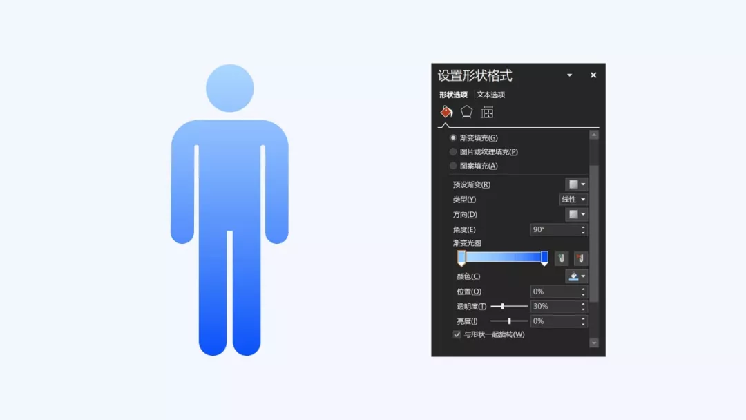
Task: Select the blue gradient person shape
Action: pos(229,210)
